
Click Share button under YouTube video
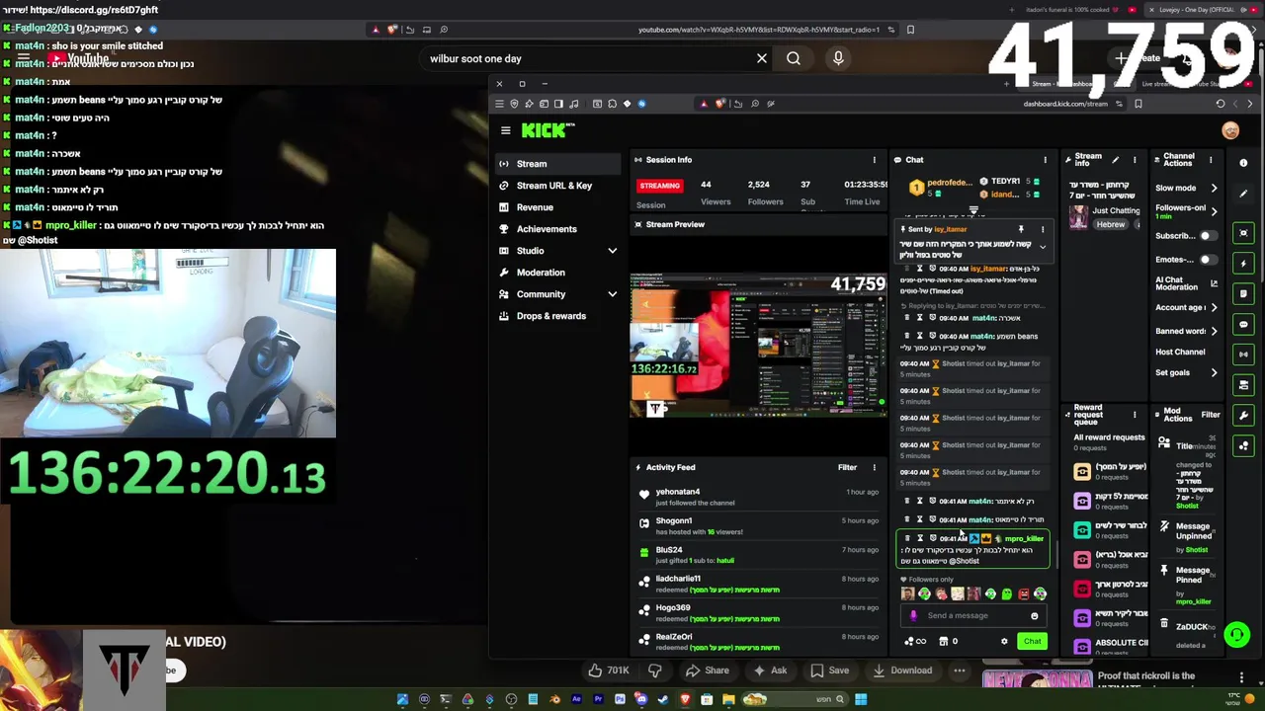707,671
